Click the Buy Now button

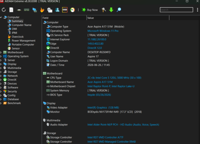coord(90,10)
